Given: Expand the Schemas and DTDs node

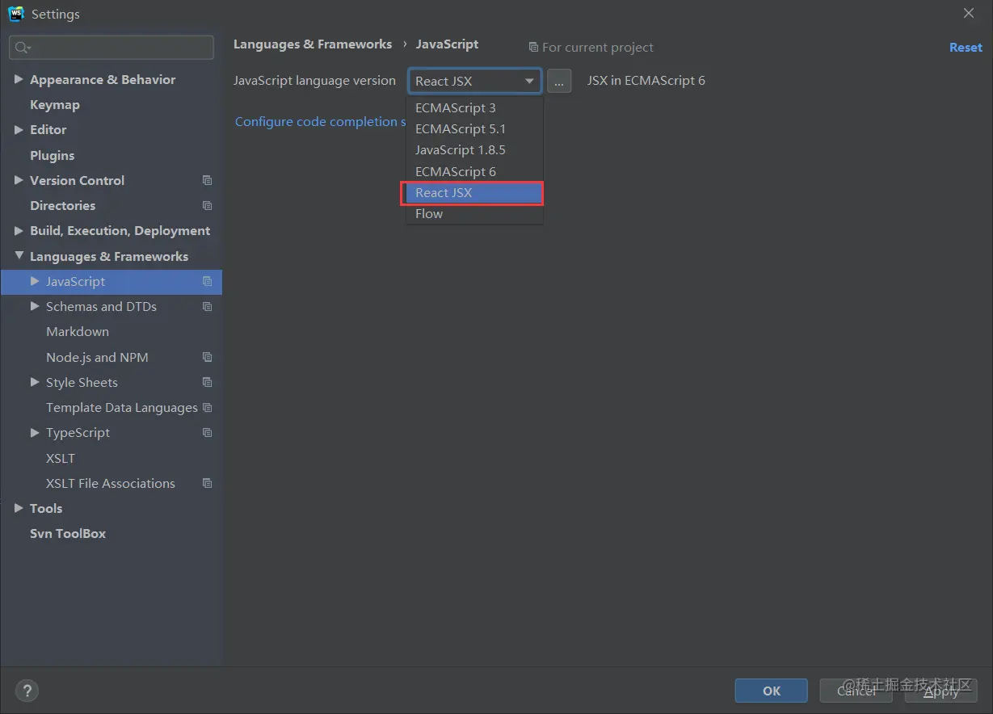Looking at the screenshot, I should pyautogui.click(x=35, y=306).
